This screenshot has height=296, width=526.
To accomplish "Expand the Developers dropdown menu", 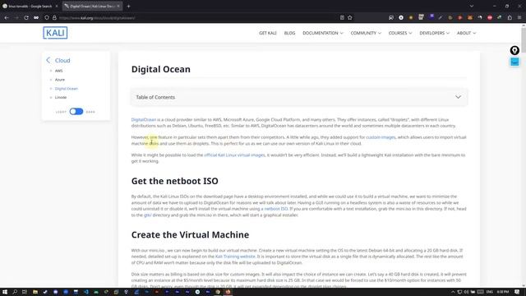I will pos(434,33).
